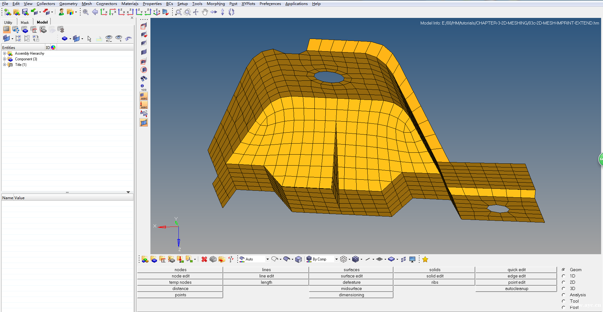Click the monitor display icon
Screen dimensions: 603x312
coord(412,259)
